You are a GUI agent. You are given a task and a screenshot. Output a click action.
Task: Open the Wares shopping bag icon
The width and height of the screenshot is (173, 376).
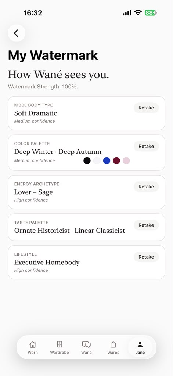113,344
